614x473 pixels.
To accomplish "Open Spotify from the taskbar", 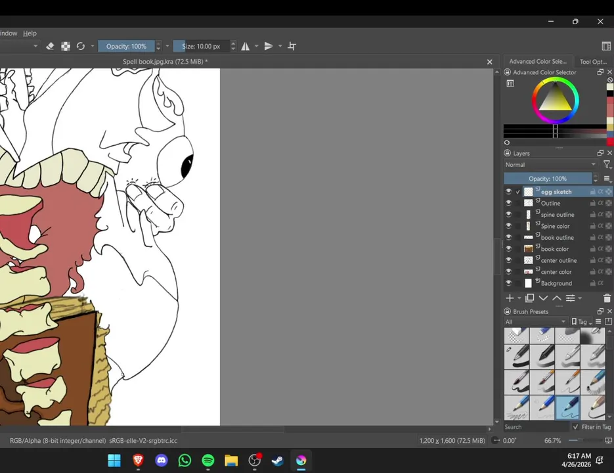I will (x=208, y=460).
